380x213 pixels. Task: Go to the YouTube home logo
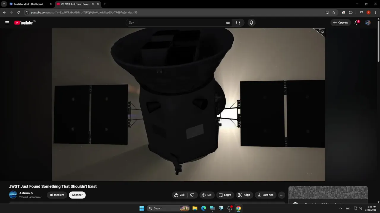tap(23, 23)
